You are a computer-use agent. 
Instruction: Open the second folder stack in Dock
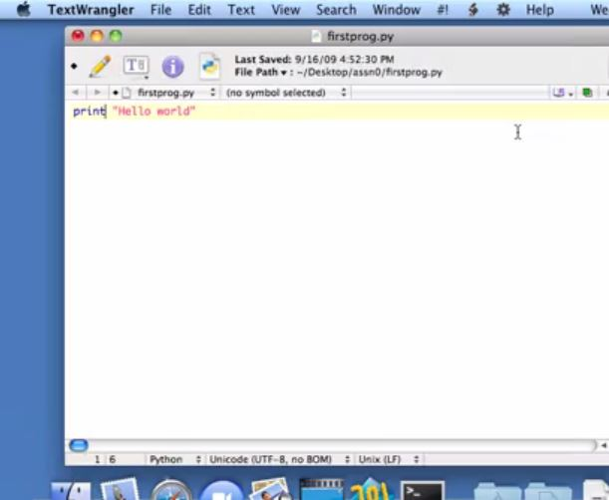pos(547,491)
